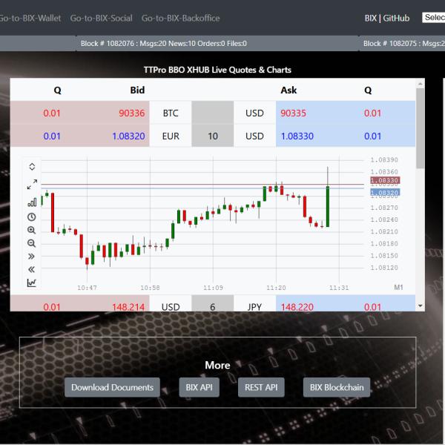Screen dimensions: 445x445
Task: Go to BIX Backoffice tab
Action: [x=180, y=18]
